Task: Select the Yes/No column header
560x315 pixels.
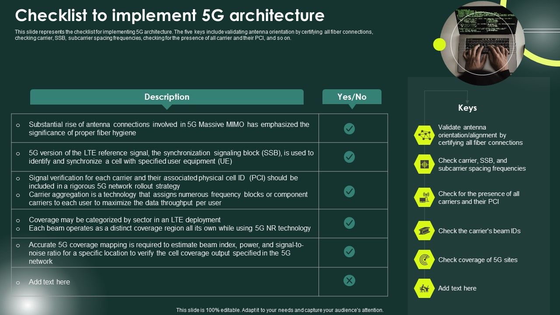Action: 352,97
